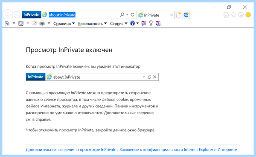The width and height of the screenshot is (256, 157).
Task: Click the Просмотр InPrivate включен heading
Action: coord(69,50)
